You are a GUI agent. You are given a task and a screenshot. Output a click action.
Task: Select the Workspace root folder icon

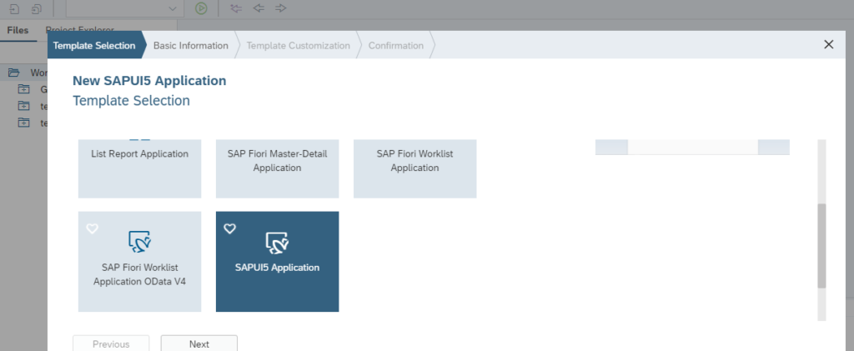click(13, 73)
